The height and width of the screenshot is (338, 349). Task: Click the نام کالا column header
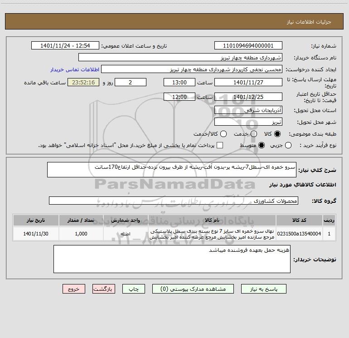pyautogui.click(x=212, y=220)
